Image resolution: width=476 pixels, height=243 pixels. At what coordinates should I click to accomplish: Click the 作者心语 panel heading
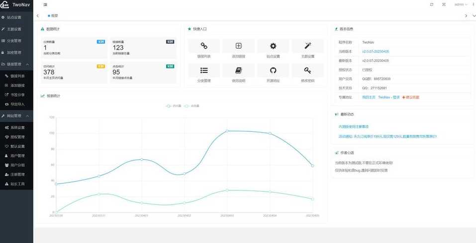point(344,153)
